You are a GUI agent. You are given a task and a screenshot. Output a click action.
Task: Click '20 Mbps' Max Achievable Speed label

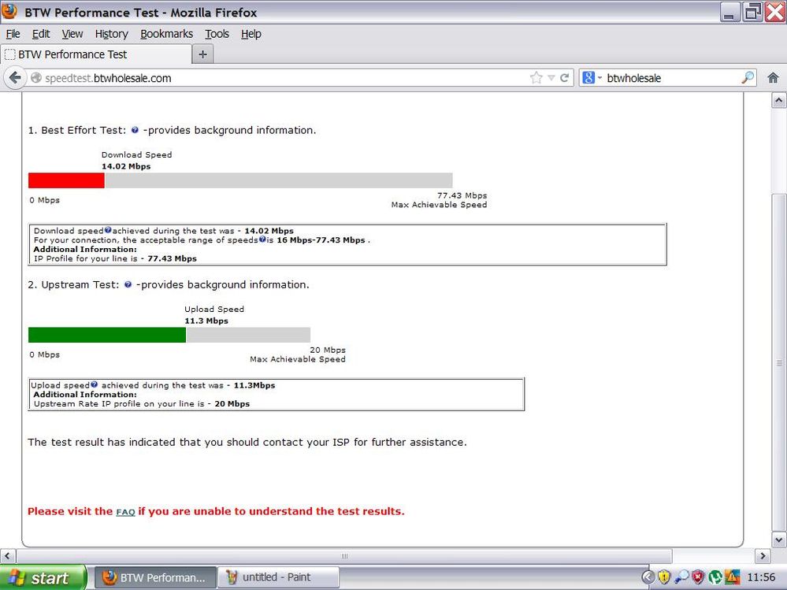(x=328, y=350)
